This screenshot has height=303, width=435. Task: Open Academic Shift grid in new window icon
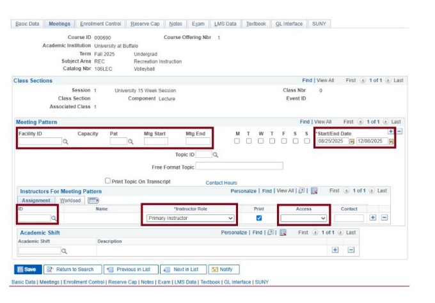pos(271,233)
